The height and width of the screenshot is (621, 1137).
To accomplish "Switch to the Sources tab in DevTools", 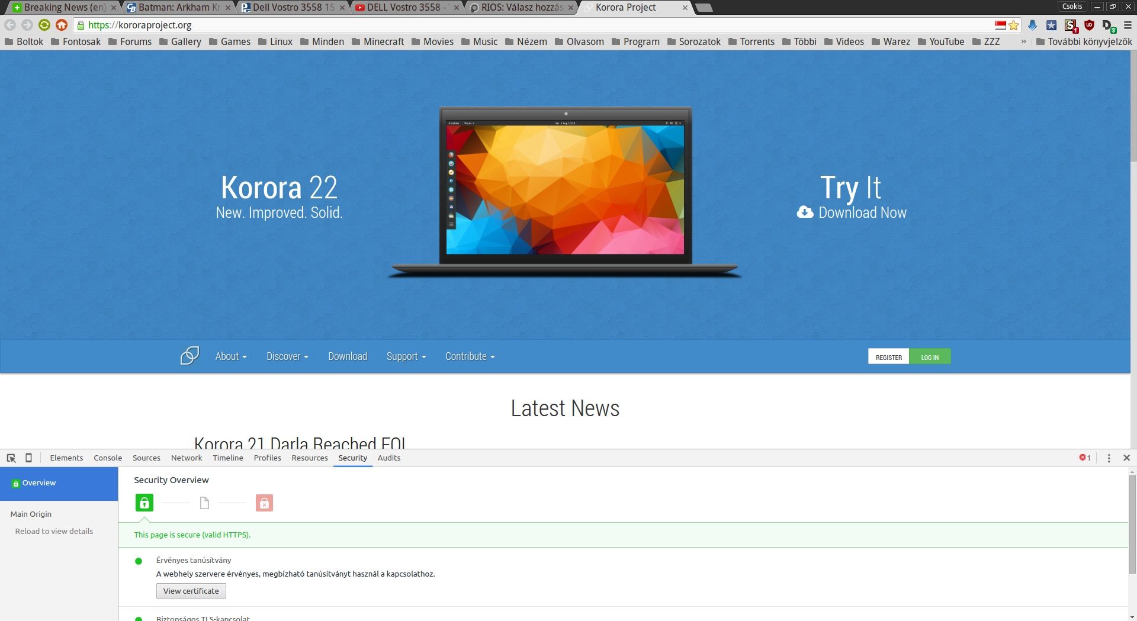I will (x=146, y=458).
